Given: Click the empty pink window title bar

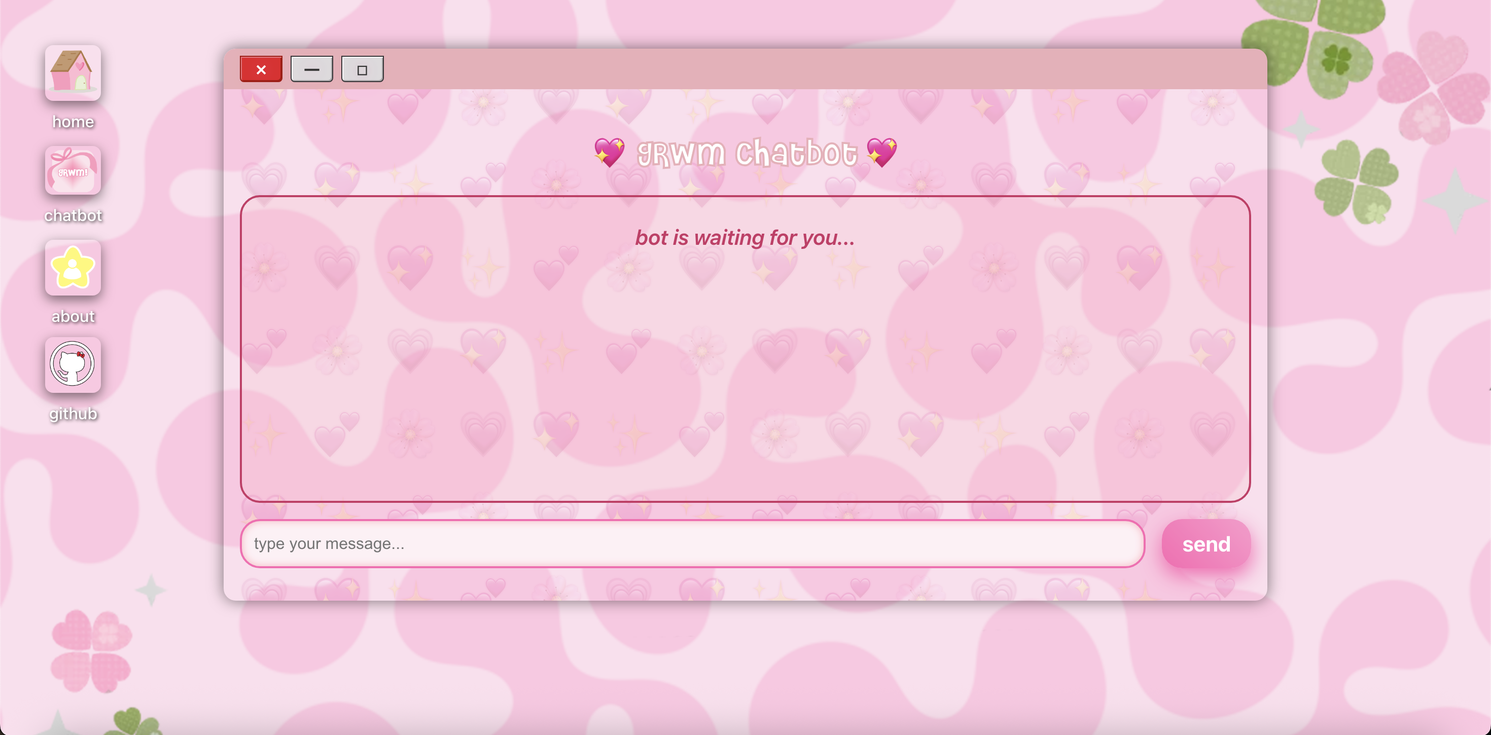Looking at the screenshot, I should tap(810, 69).
